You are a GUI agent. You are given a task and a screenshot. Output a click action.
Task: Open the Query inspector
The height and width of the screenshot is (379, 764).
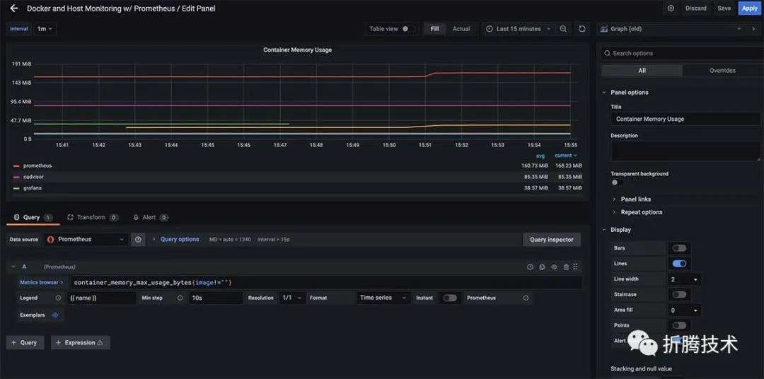pos(552,239)
